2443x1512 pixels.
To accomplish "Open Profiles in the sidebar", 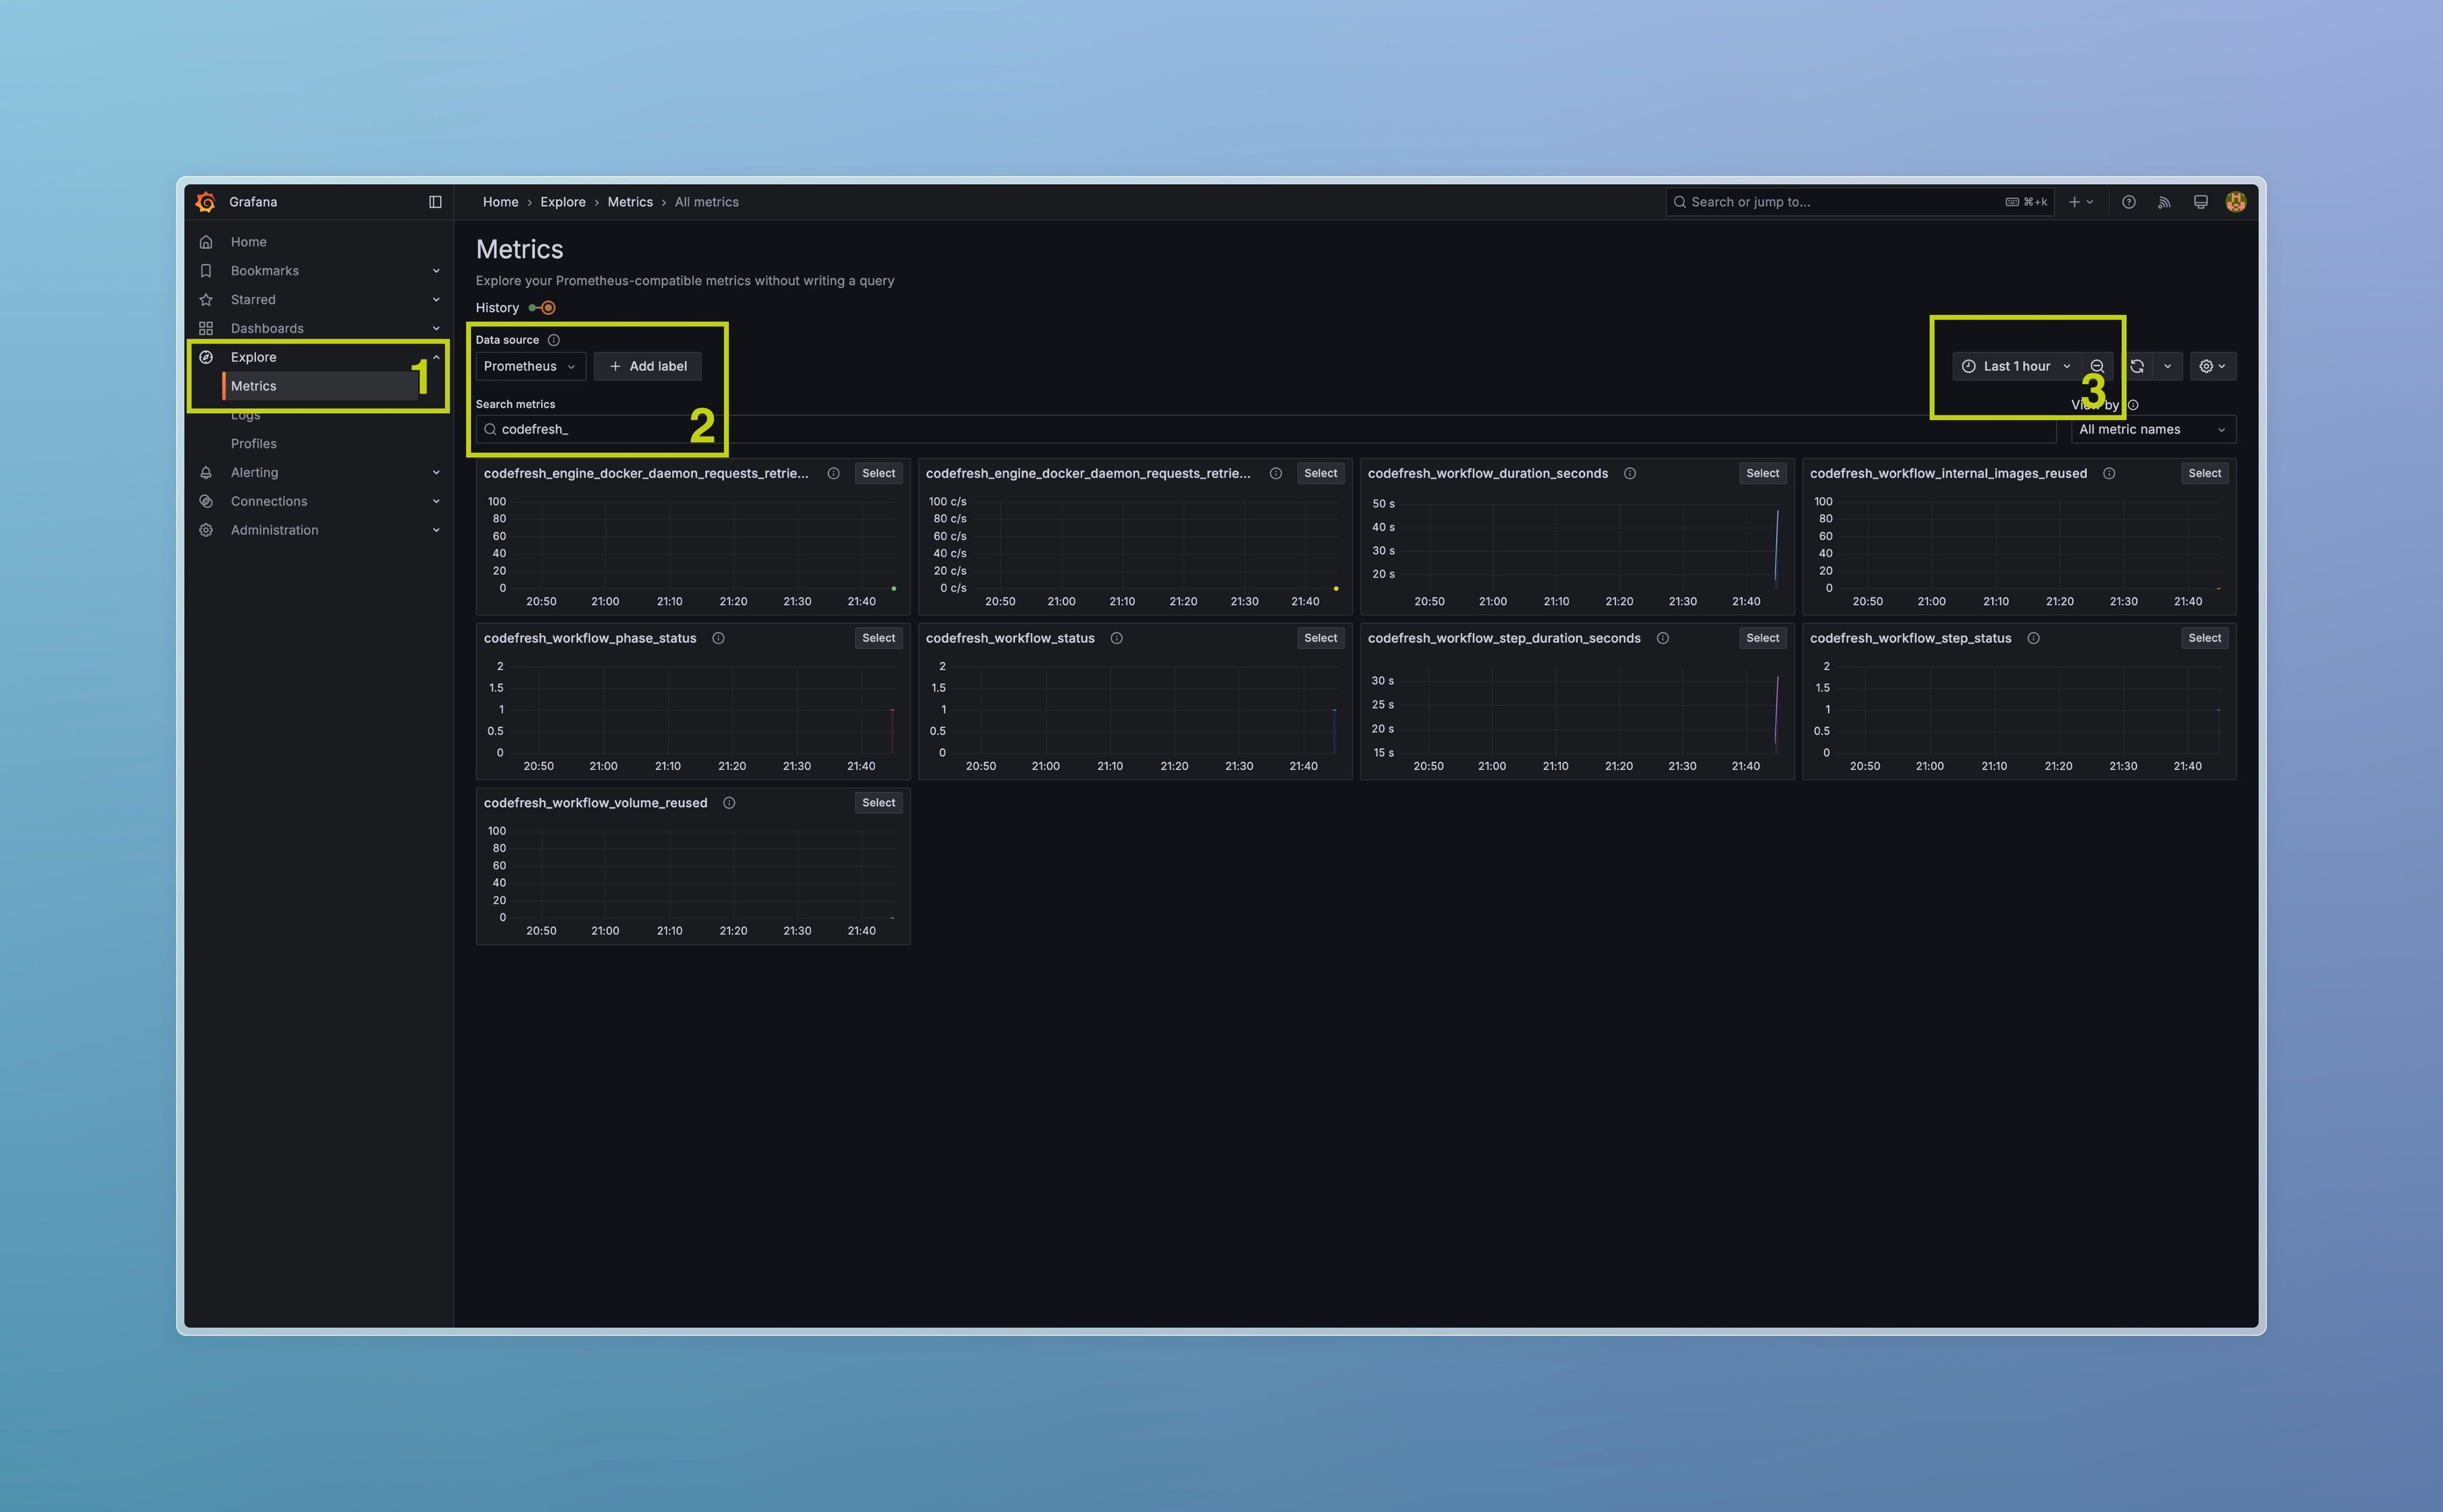I will [x=254, y=443].
